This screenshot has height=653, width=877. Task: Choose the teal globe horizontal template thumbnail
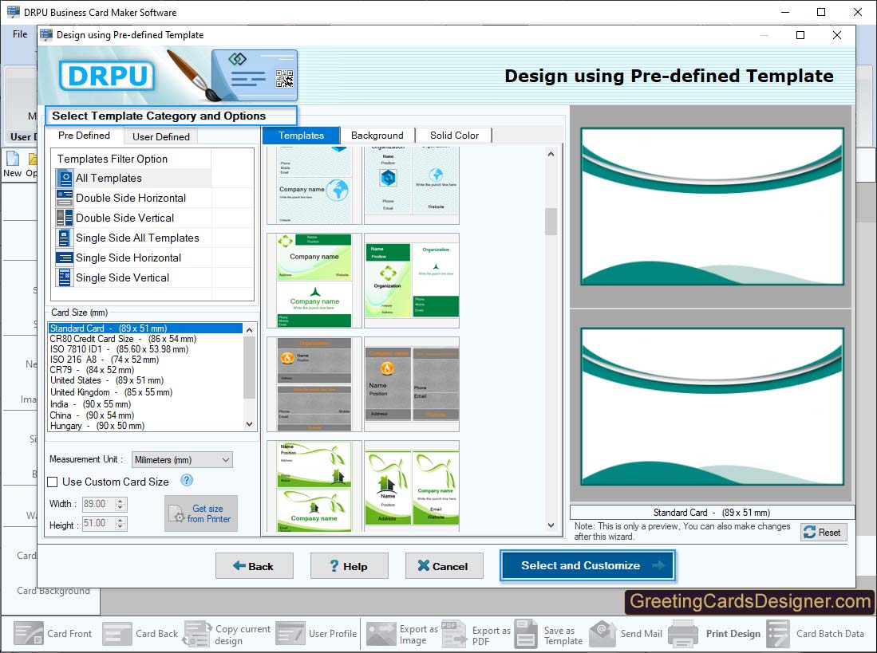(314, 185)
